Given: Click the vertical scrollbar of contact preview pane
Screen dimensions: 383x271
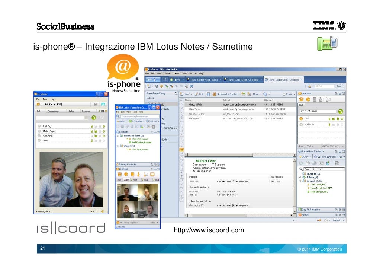Looking at the screenshot, I should [x=295, y=185].
